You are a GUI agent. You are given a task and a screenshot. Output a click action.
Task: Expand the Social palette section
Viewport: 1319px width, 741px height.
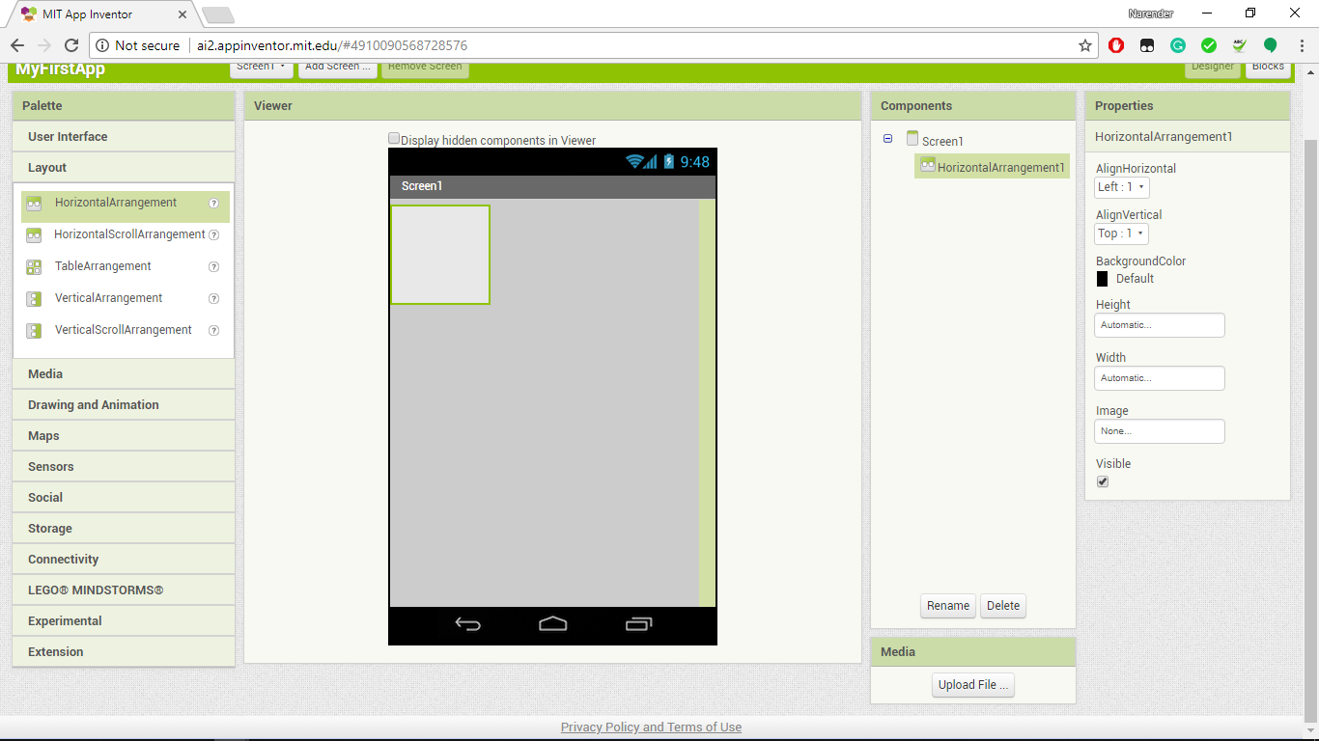124,498
